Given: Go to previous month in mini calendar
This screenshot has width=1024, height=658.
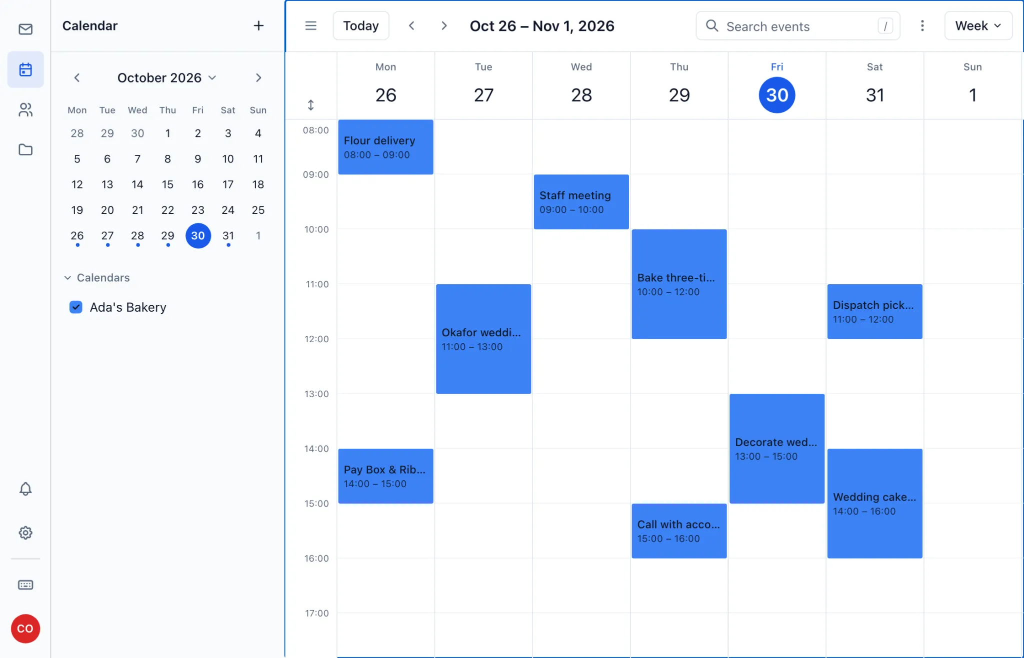Looking at the screenshot, I should coord(76,77).
